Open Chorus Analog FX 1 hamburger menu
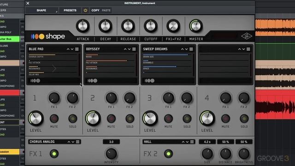 point(78,142)
